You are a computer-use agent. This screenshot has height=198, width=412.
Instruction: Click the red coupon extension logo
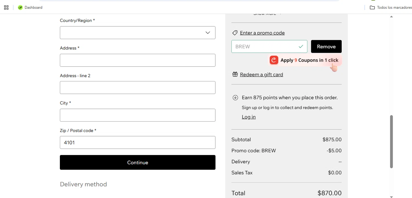click(274, 60)
